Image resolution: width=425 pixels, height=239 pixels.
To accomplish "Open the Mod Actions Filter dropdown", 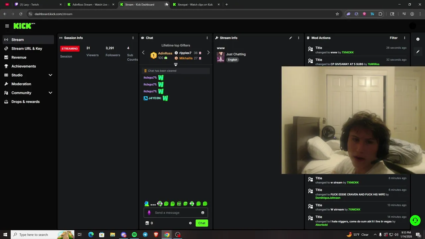I will tap(393, 38).
